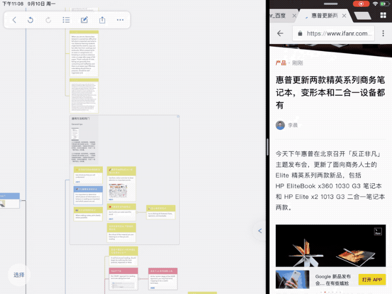392x294 pixels.
Task: Tap the 刚刚 timestamp text
Action: tap(297, 63)
